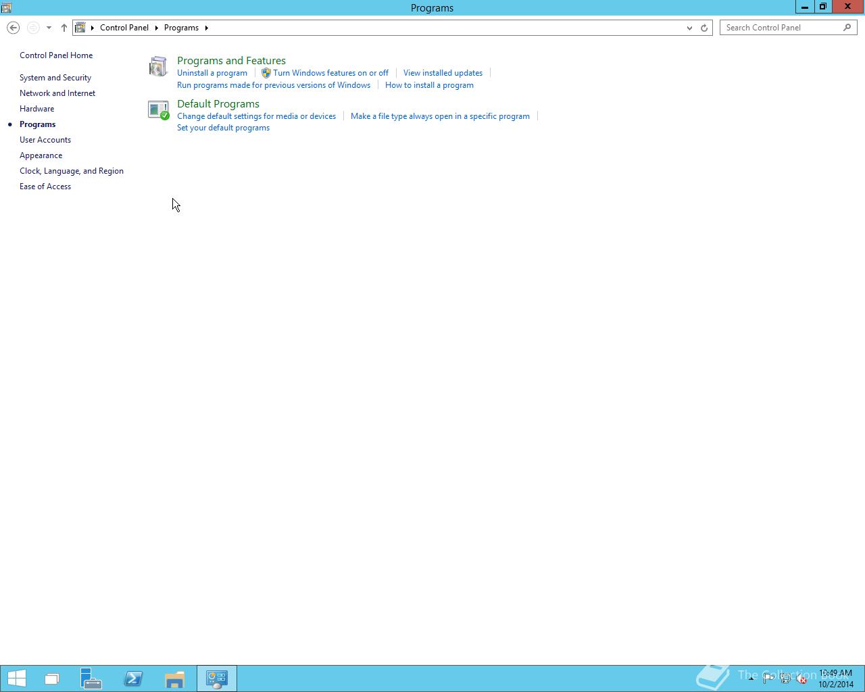Open Server Manager from taskbar

pyautogui.click(x=91, y=678)
